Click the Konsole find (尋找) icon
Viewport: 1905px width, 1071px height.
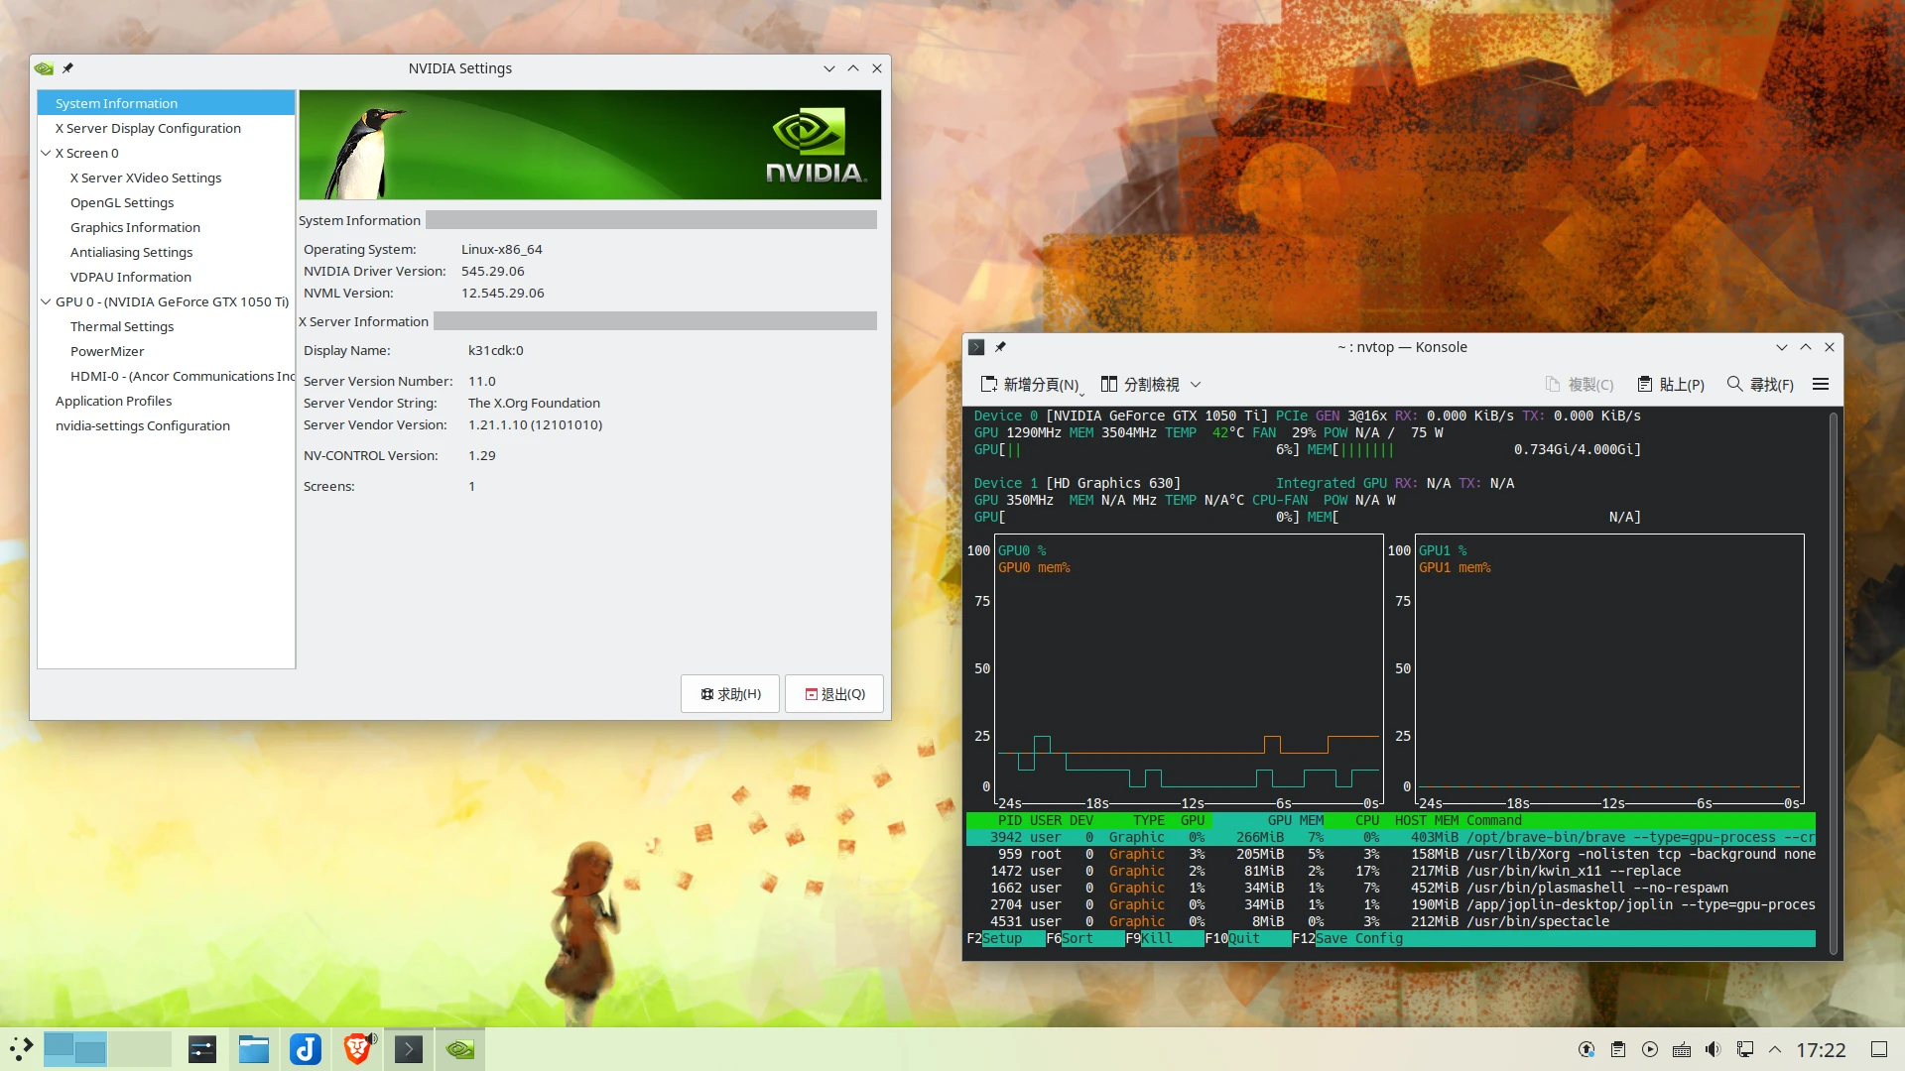1734,384
